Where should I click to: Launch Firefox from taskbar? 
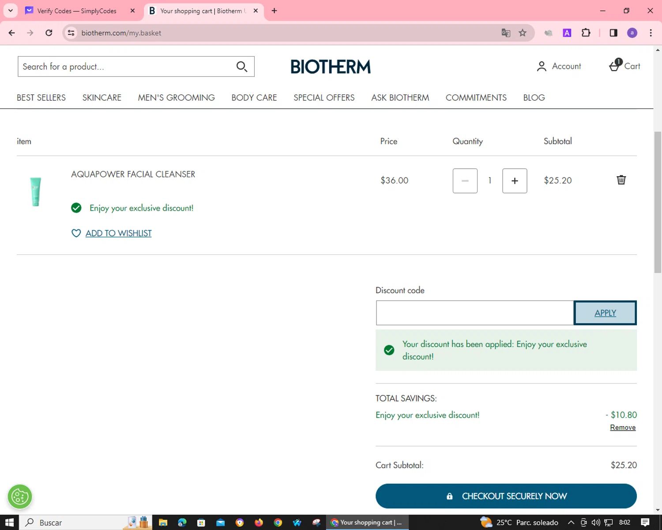[x=259, y=522]
